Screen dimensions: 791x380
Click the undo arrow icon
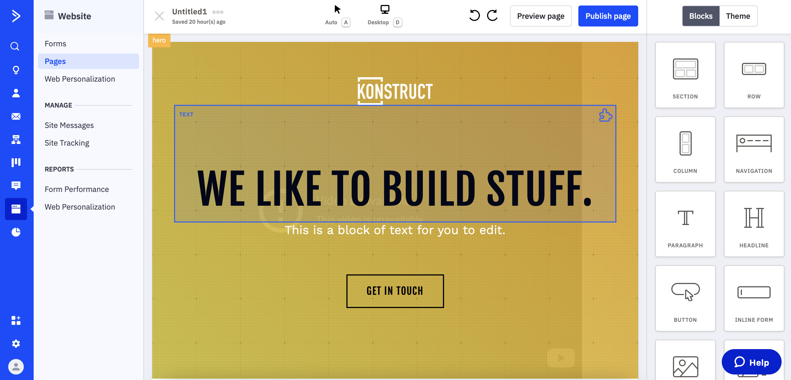(474, 15)
